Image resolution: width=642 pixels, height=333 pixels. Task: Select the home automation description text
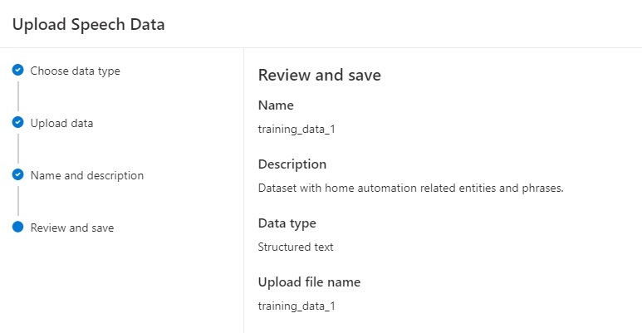click(411, 188)
